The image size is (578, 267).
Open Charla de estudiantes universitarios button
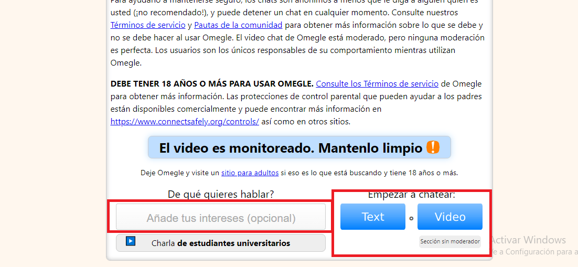[221, 243]
